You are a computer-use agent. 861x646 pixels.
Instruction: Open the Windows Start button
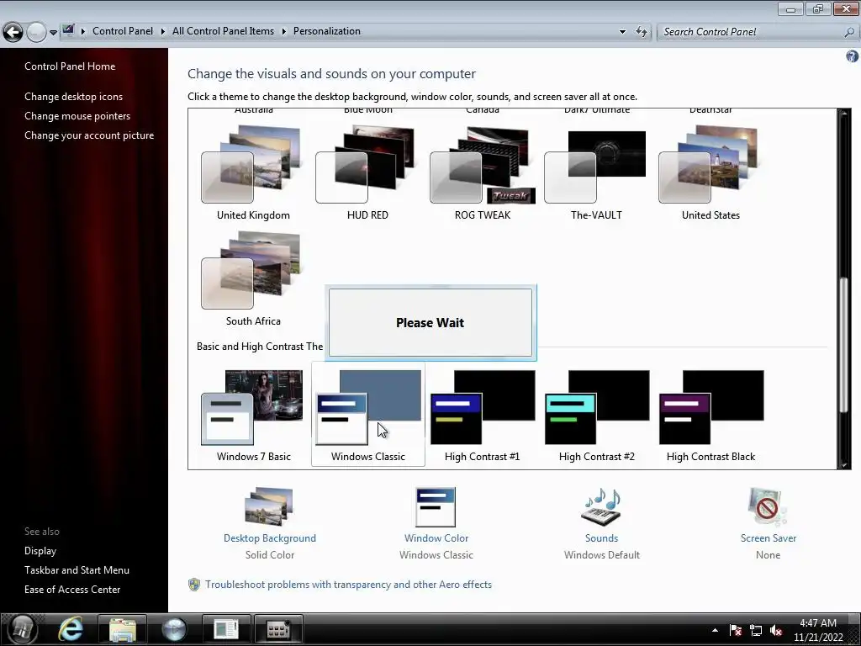tap(22, 629)
